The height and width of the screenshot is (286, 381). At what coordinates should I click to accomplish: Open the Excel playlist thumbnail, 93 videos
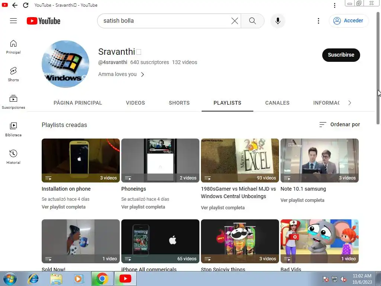tap(240, 160)
